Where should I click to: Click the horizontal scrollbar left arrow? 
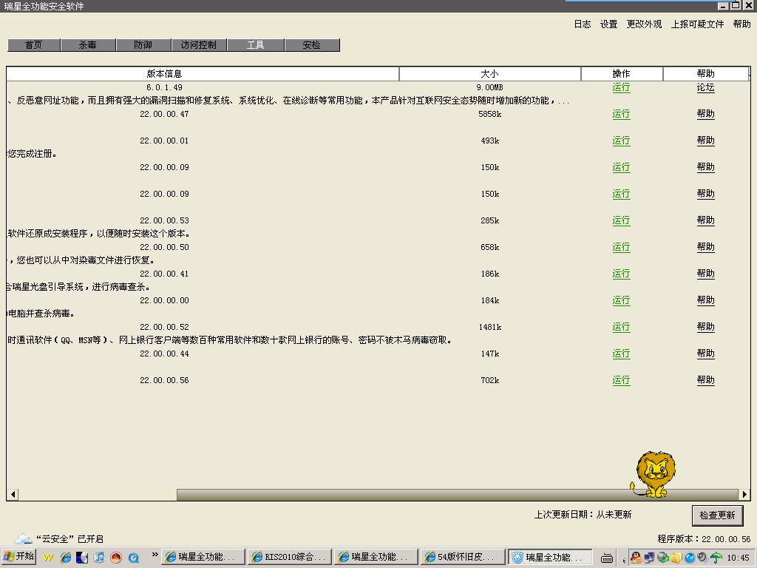13,494
